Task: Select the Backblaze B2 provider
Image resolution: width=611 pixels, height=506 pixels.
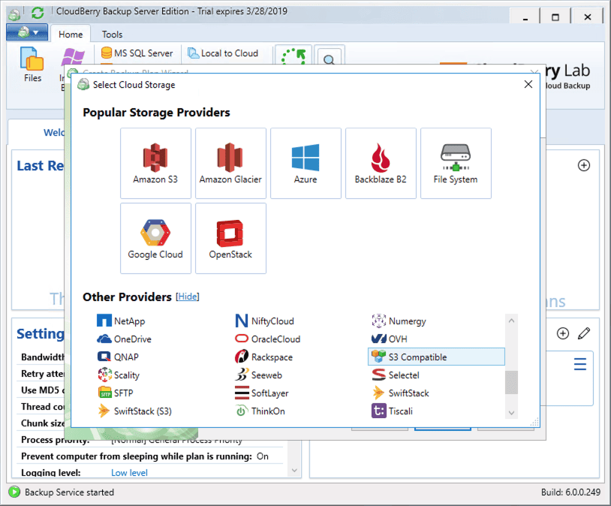Action: coord(381,163)
